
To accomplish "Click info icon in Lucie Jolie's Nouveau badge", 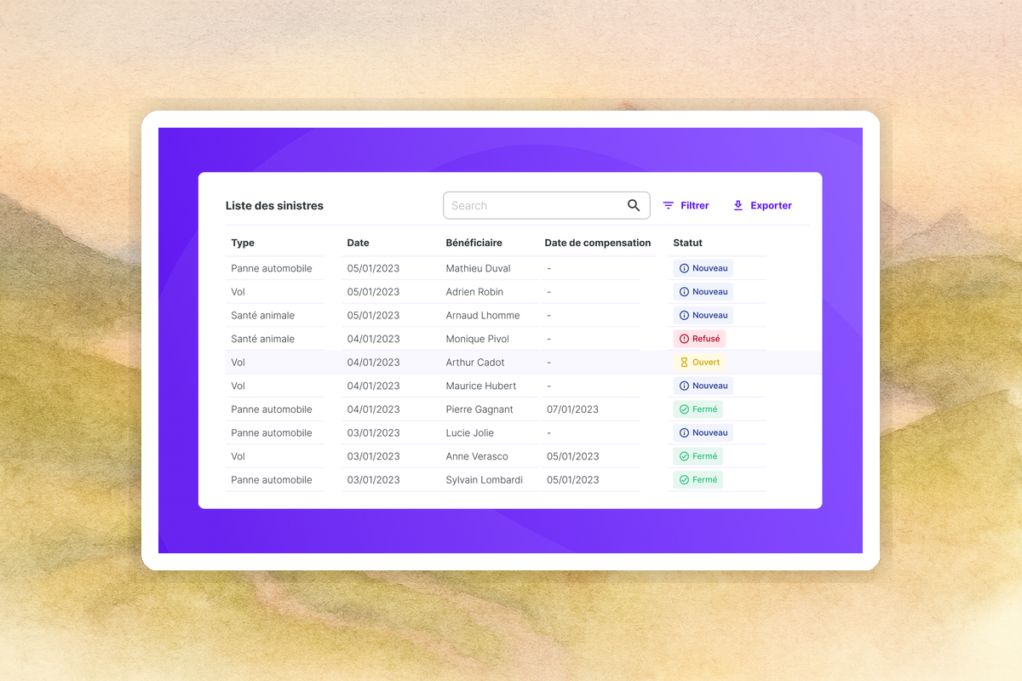I will click(684, 433).
